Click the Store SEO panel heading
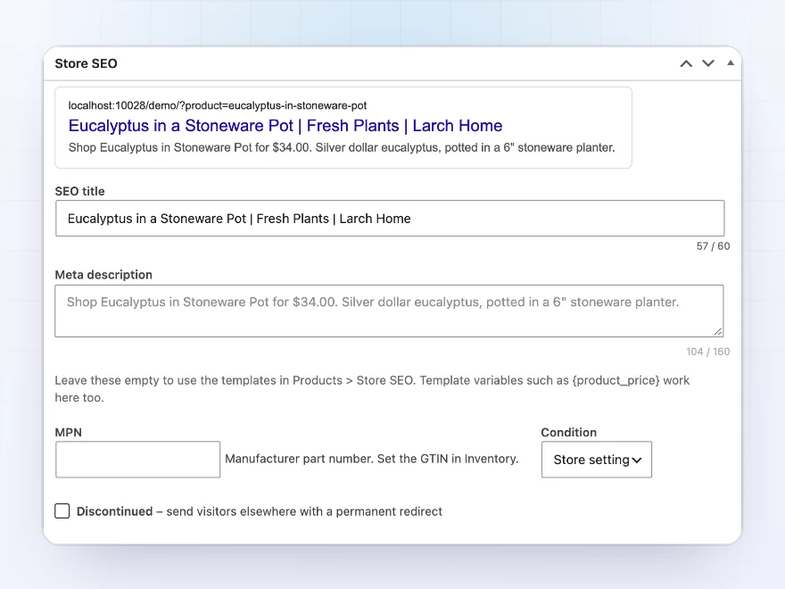This screenshot has height=589, width=785. point(87,63)
